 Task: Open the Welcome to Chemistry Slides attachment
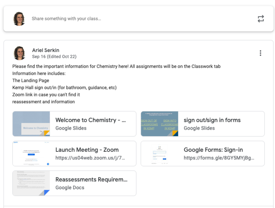tap(74, 124)
